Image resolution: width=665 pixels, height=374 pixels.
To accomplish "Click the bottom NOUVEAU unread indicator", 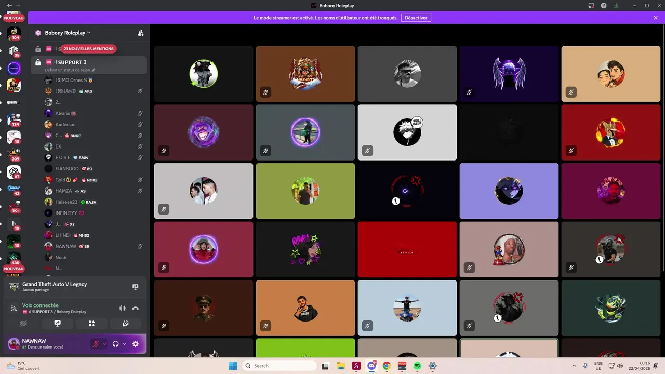I will point(14,269).
